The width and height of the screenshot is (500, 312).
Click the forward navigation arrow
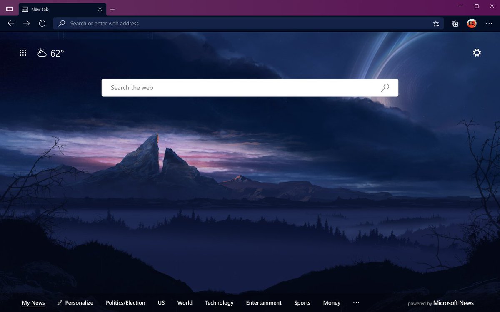pos(26,23)
